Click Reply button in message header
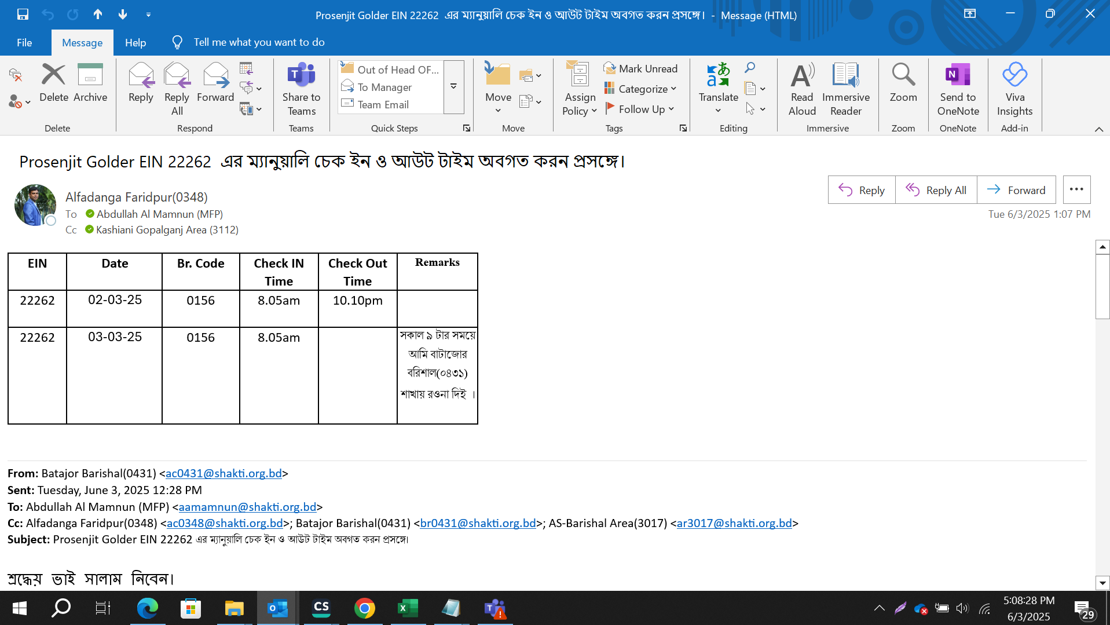This screenshot has height=625, width=1110. point(862,190)
